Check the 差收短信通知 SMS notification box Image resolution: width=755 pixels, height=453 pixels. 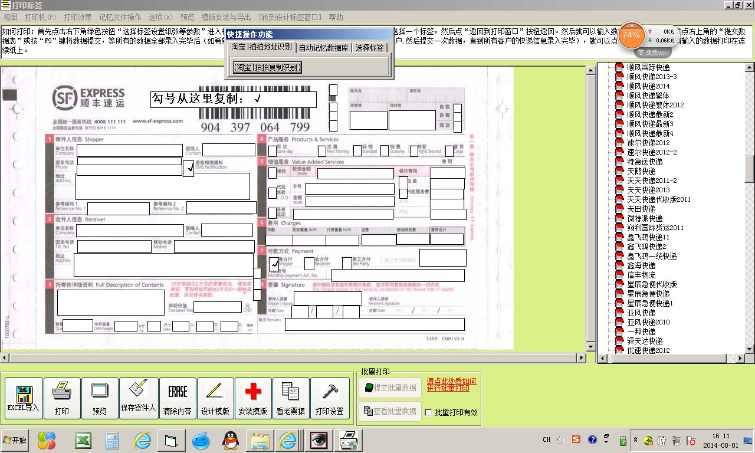pos(189,168)
